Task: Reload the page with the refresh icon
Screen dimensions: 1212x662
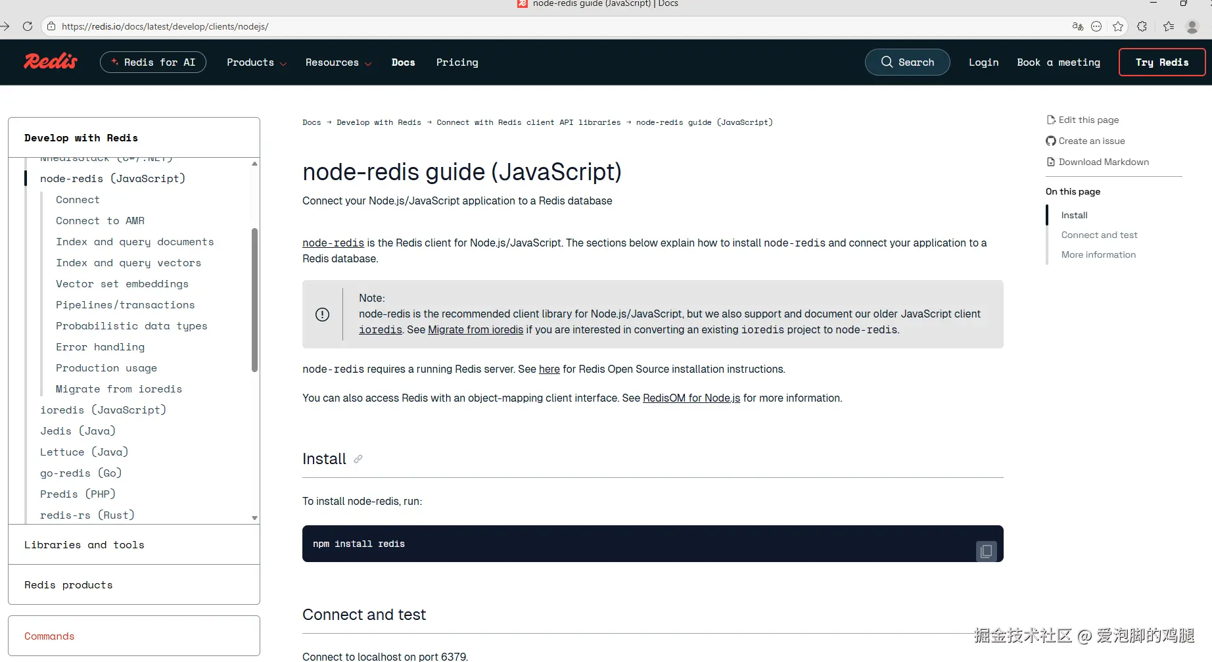Action: click(28, 26)
